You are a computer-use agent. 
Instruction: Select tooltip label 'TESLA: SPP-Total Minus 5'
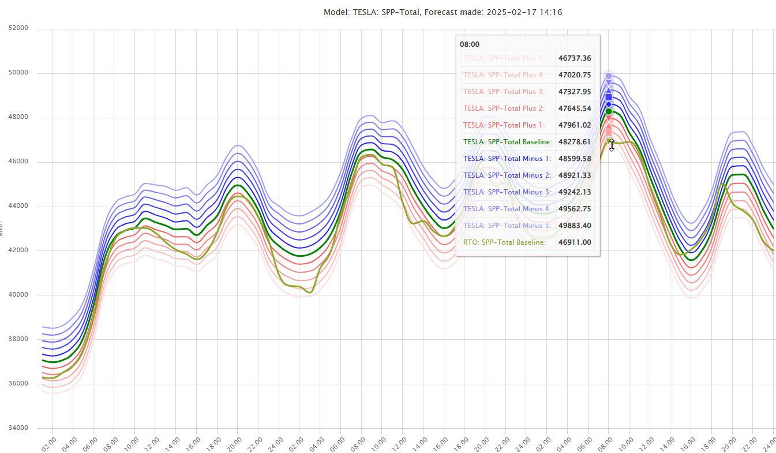[507, 226]
